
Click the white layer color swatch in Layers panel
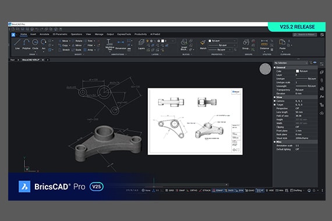[x=163, y=41]
